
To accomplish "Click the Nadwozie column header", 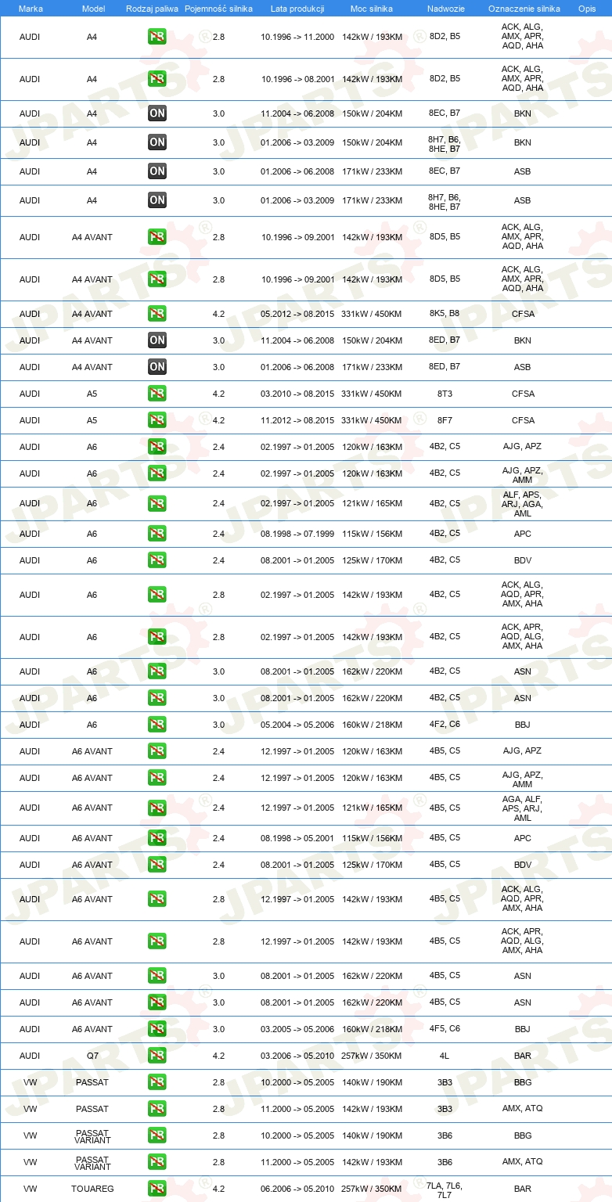I will 445,9.
